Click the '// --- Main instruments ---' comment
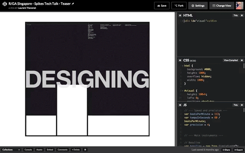 (x=203, y=135)
